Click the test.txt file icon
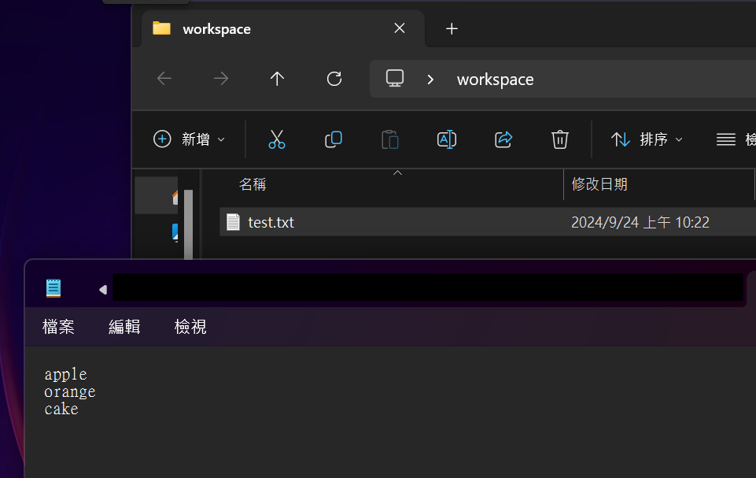Image resolution: width=756 pixels, height=478 pixels. 234,222
